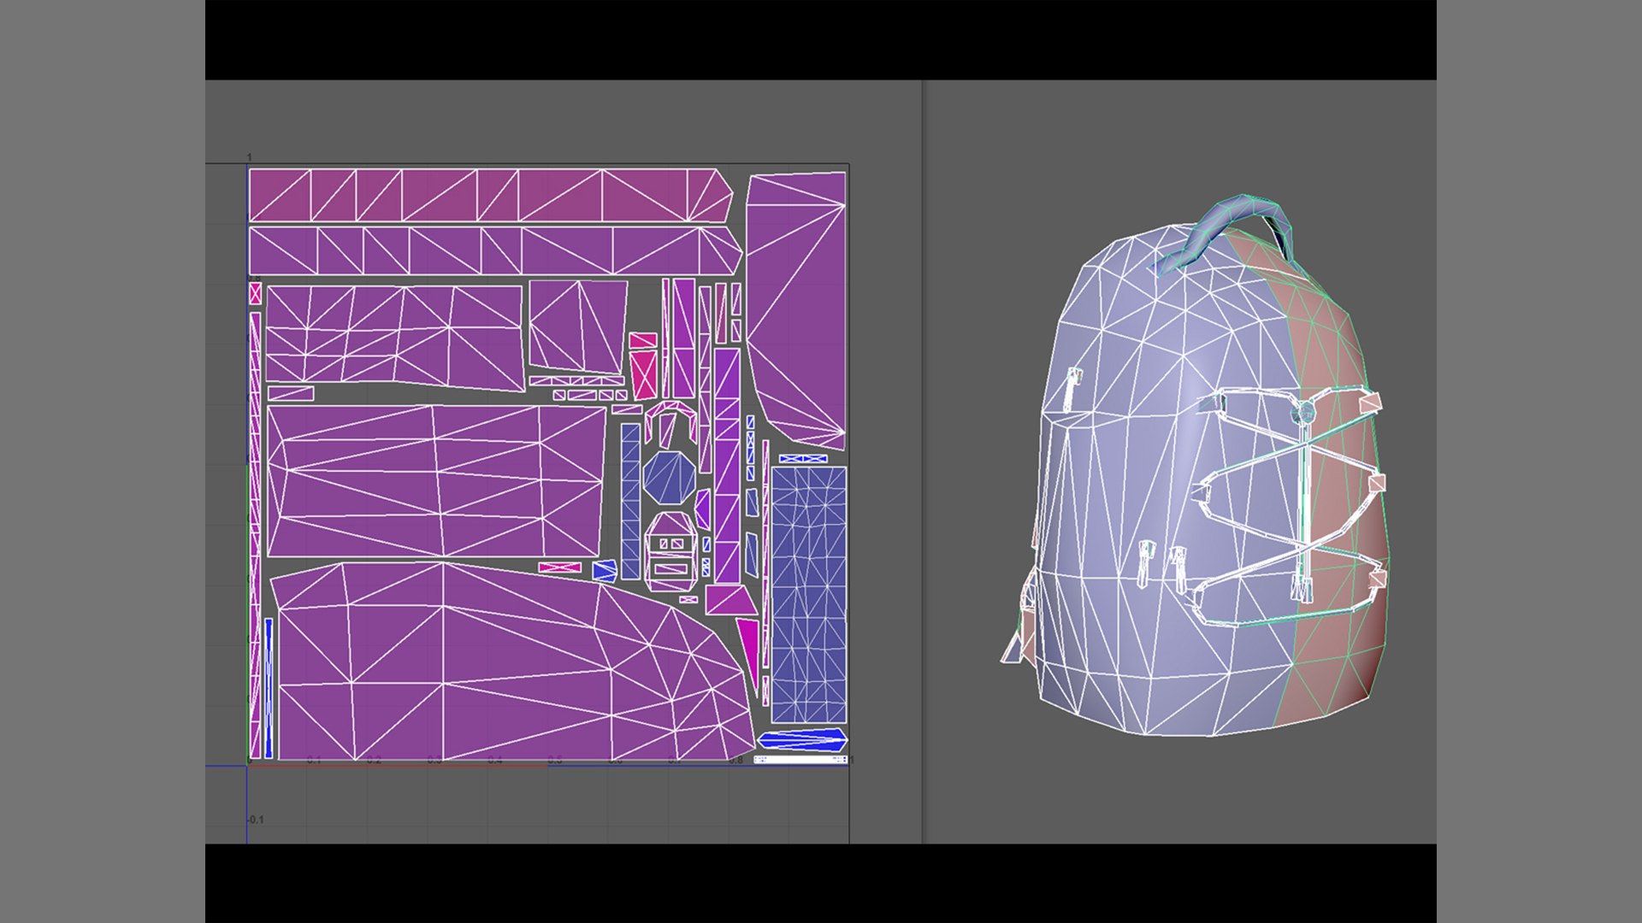Screen dimensions: 1642x923
Task: Pick the bright blue elongated hexagon UV shell
Action: click(x=801, y=739)
